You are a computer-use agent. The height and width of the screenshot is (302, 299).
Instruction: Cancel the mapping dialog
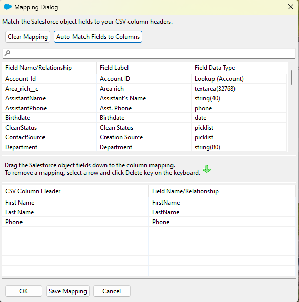coord(112,291)
